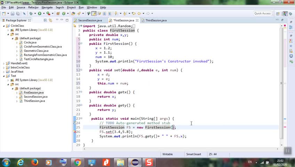Viewport: 295px width, 167px height.
Task: Select GeometricClass.java in Package Explorer
Action: (x=36, y=51)
